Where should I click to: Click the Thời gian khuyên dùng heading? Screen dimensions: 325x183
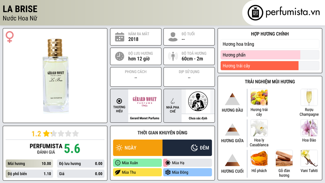click(x=162, y=133)
